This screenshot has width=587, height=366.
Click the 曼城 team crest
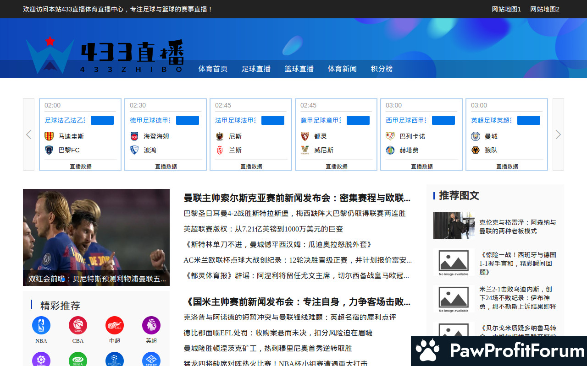[x=475, y=136]
